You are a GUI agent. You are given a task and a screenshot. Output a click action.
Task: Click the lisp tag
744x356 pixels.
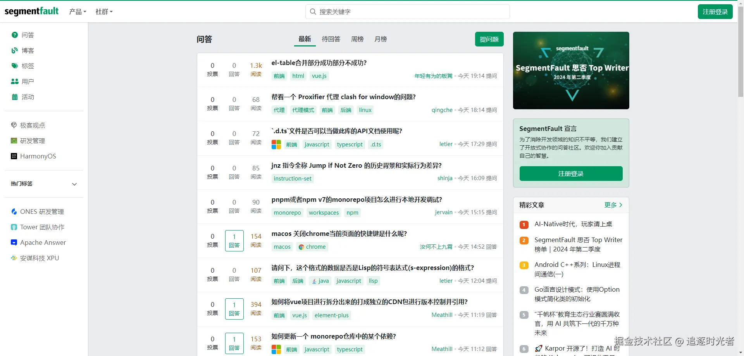click(373, 281)
